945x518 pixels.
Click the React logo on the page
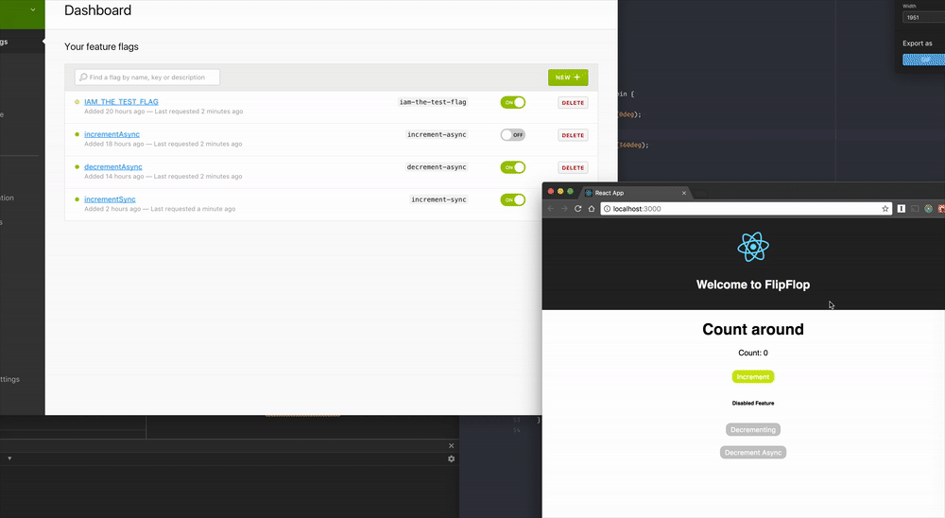click(x=753, y=248)
